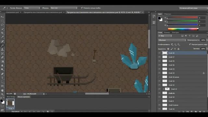
Task: Click the red R slider in Color panel
Action: [182, 17]
